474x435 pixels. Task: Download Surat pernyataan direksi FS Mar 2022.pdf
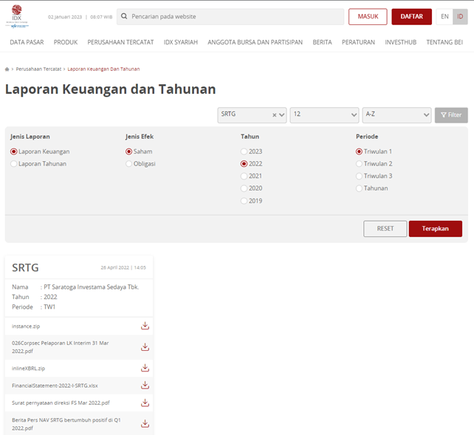point(145,403)
